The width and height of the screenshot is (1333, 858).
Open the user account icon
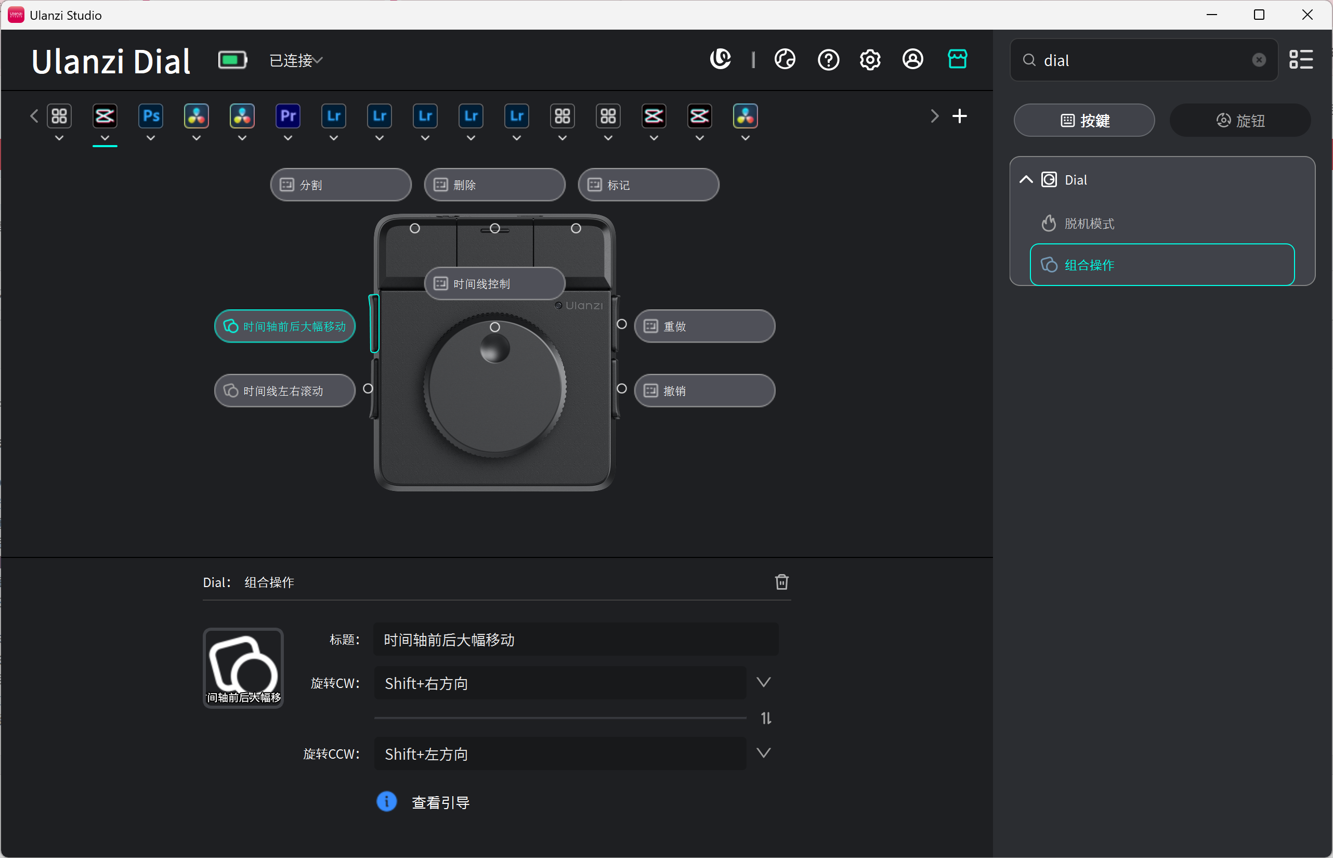point(912,59)
